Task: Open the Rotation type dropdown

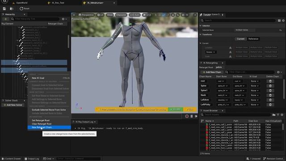Action: (210, 52)
